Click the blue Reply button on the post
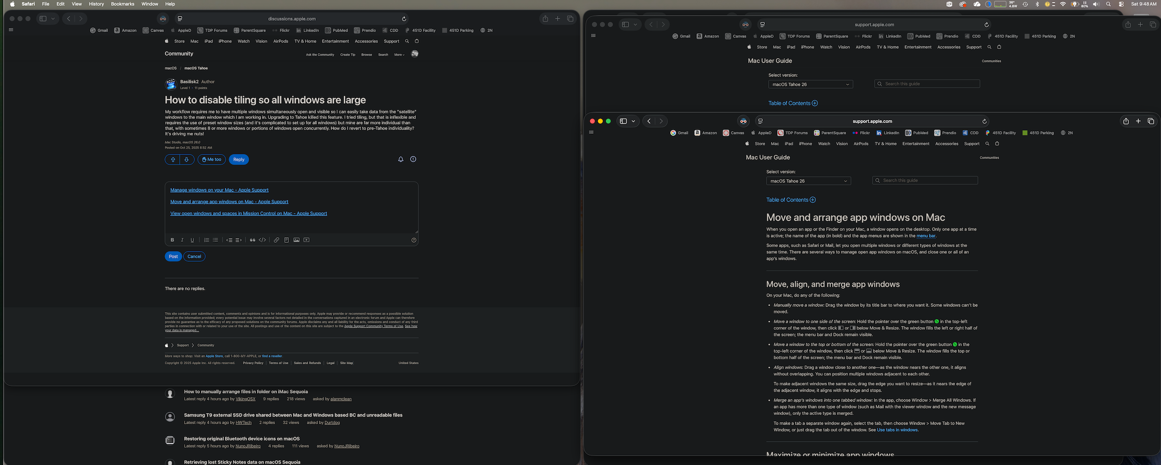This screenshot has width=1161, height=465. 239,160
